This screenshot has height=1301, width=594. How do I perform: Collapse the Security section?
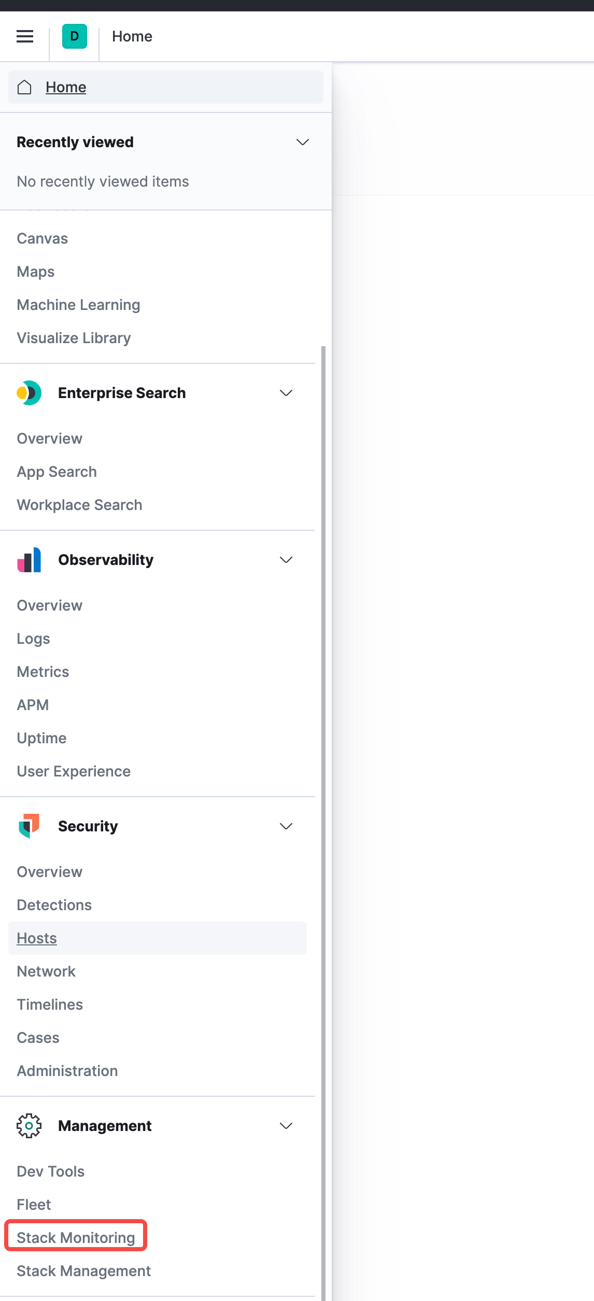286,826
